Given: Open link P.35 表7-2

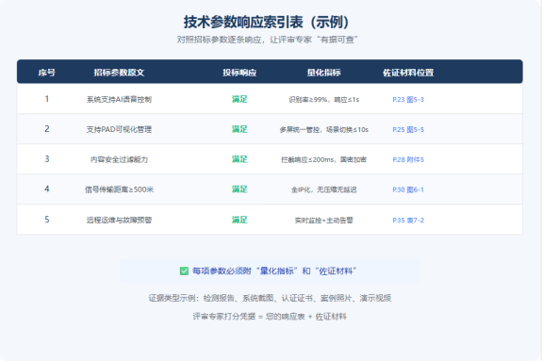Looking at the screenshot, I should coord(408,221).
